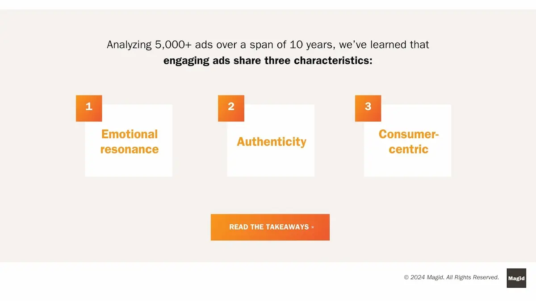This screenshot has height=301, width=536.
Task: Click the orange number 2 badge
Action: pos(231,108)
